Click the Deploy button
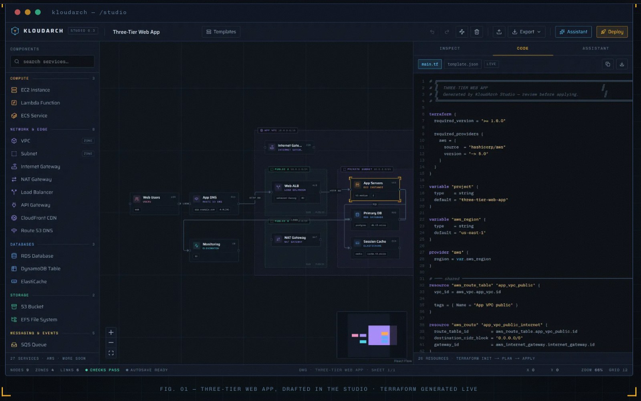The height and width of the screenshot is (401, 641). tap(612, 32)
